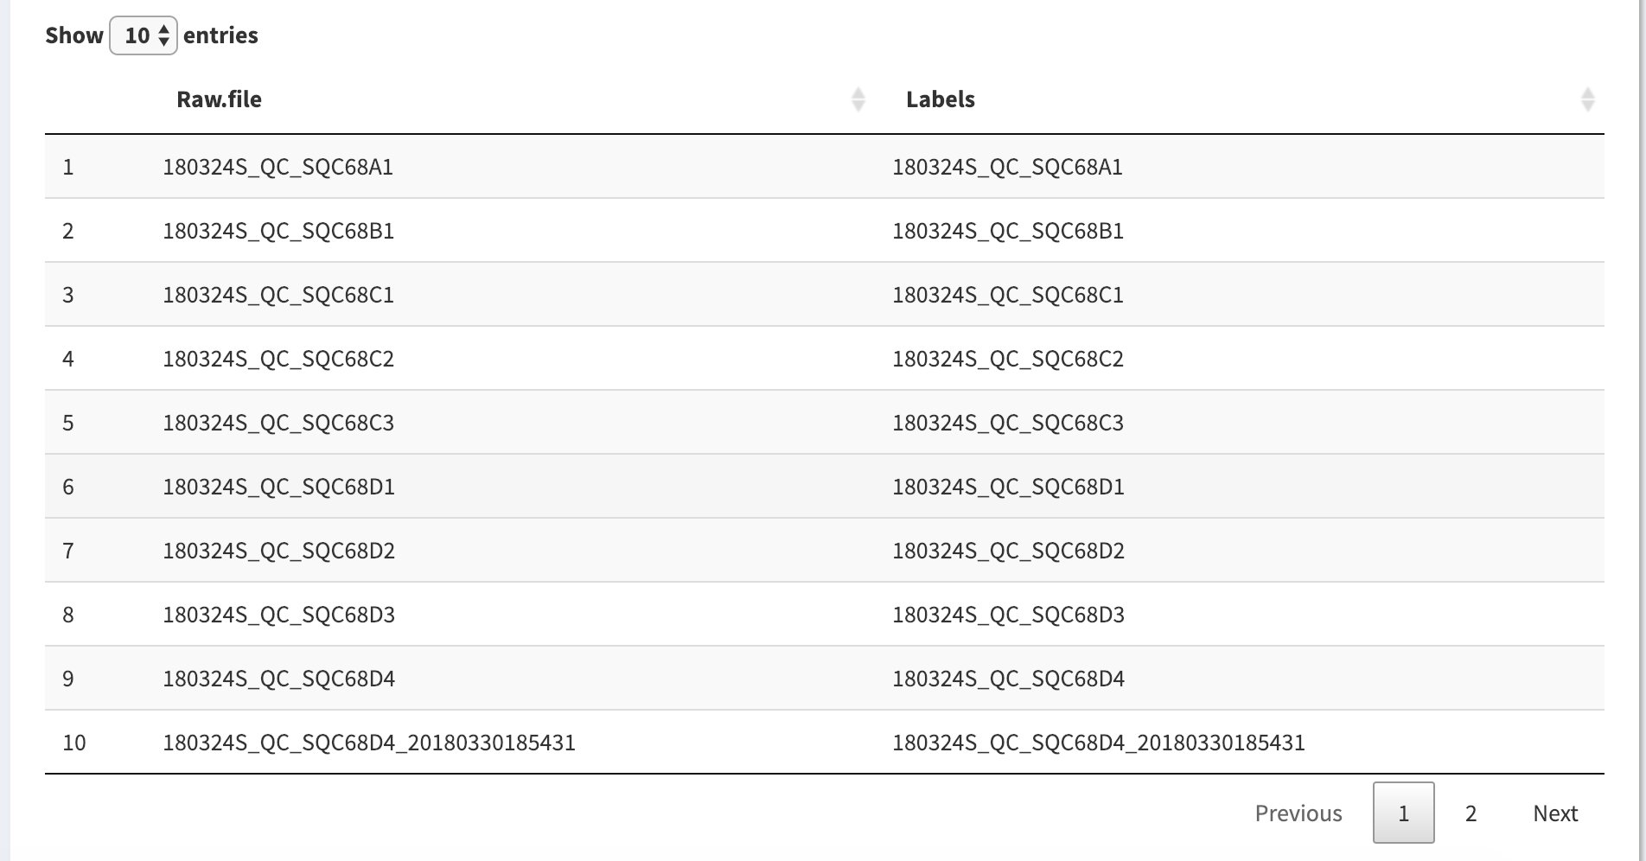The width and height of the screenshot is (1646, 861).
Task: Select Labels cell 180324S_QC_SQC68C3
Action: coord(1008,423)
